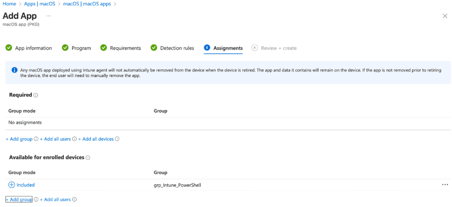Navigate to Home breadcrumb

9,4
